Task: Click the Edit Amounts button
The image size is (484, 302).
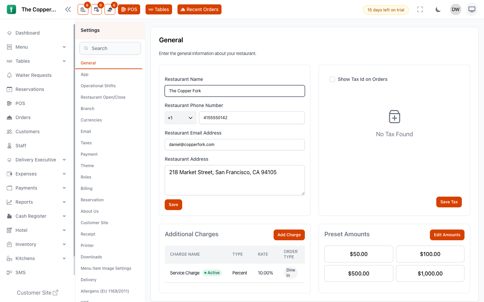Action: pyautogui.click(x=447, y=235)
